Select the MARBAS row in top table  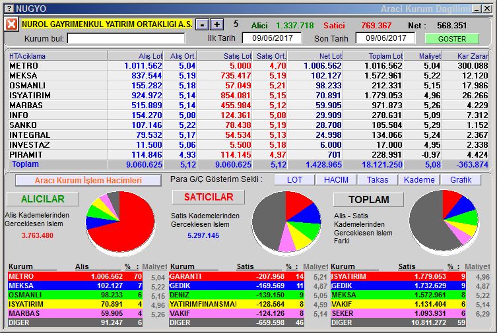[x=248, y=105]
